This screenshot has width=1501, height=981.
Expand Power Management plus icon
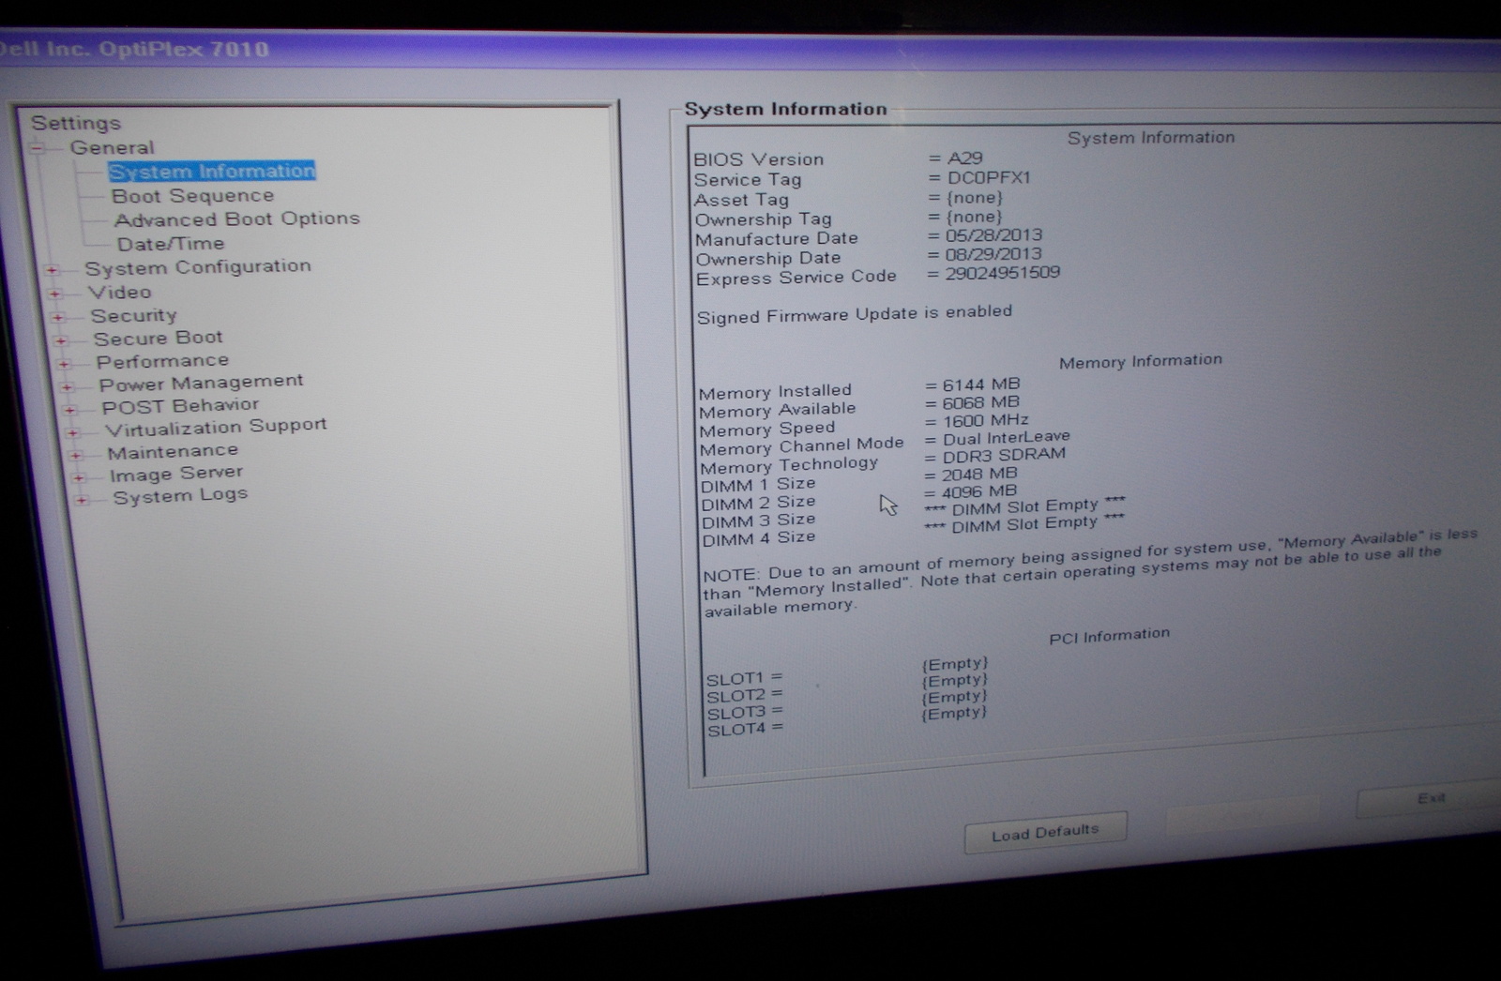click(67, 387)
